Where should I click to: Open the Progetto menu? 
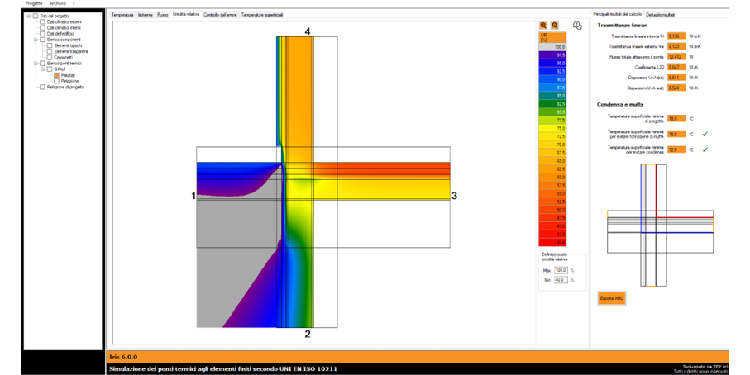[34, 3]
